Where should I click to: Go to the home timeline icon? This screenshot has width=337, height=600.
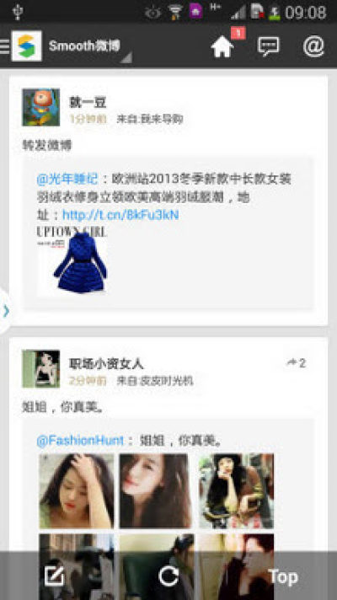pyautogui.click(x=222, y=47)
